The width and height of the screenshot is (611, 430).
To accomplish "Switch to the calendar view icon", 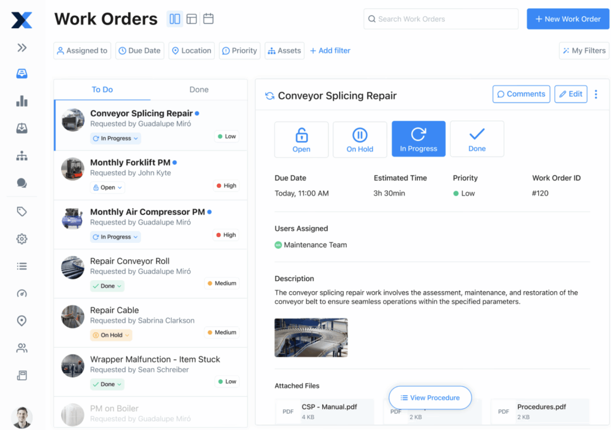I will coord(208,18).
